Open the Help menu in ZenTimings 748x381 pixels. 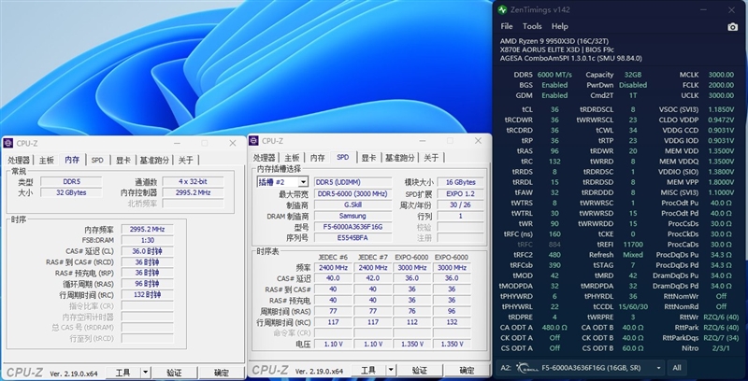point(559,26)
